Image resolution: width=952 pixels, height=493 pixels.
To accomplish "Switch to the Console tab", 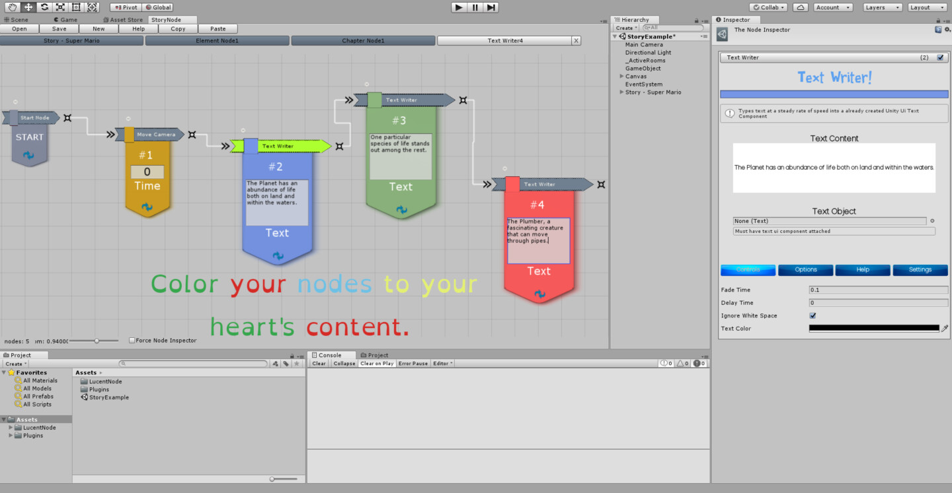I will (332, 354).
